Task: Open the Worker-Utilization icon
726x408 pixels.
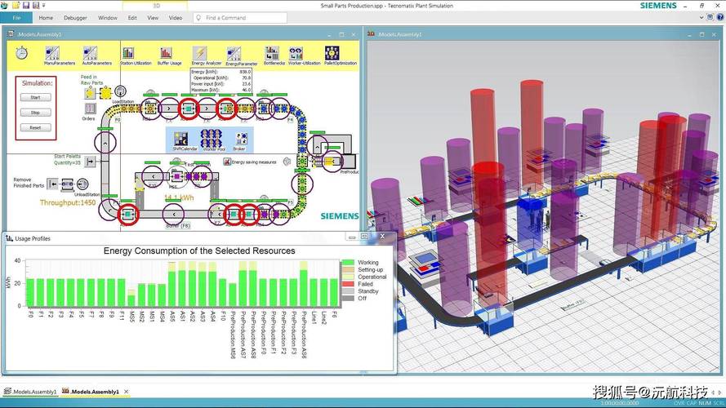Action: 296,53
